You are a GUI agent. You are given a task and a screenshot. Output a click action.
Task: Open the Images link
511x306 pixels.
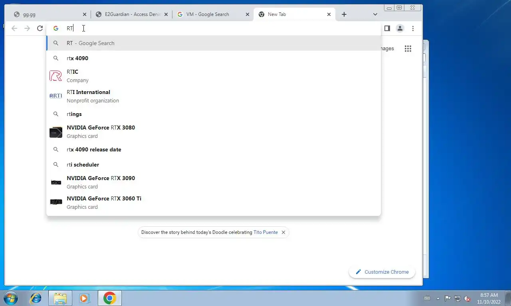387,49
